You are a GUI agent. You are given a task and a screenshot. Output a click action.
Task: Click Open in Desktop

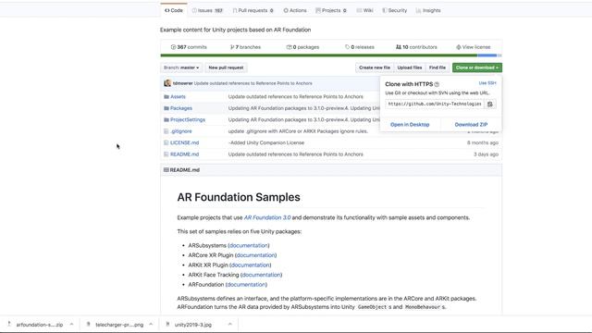coord(410,125)
